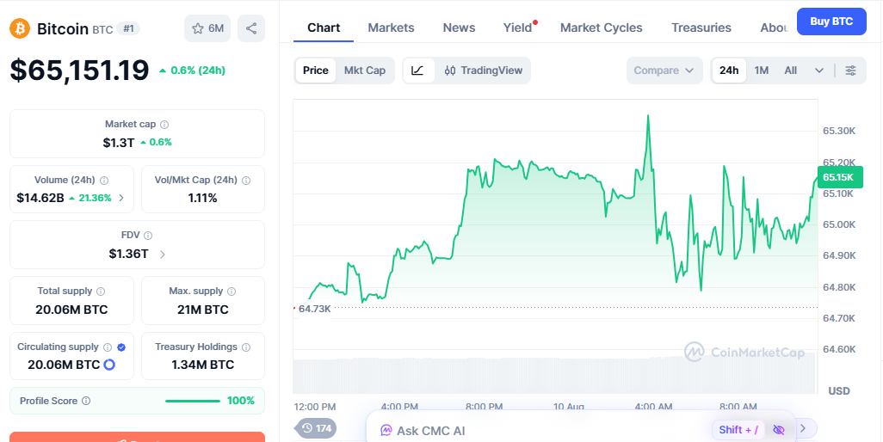Screen dimensions: 883x442
Task: Click the 174 history clock badge
Action: coord(317,428)
